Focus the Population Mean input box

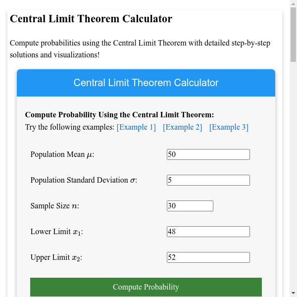tap(208, 154)
